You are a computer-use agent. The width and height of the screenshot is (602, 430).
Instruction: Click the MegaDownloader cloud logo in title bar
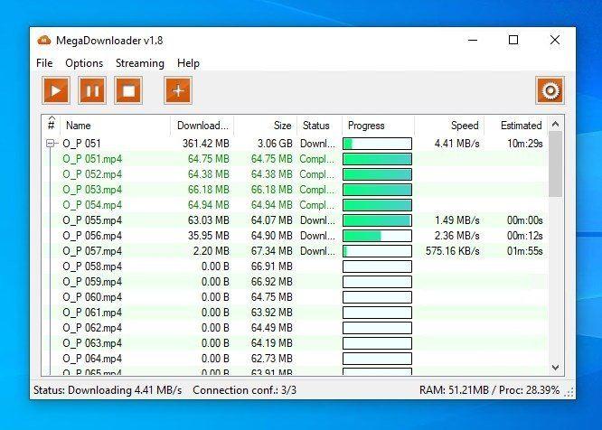tap(44, 40)
